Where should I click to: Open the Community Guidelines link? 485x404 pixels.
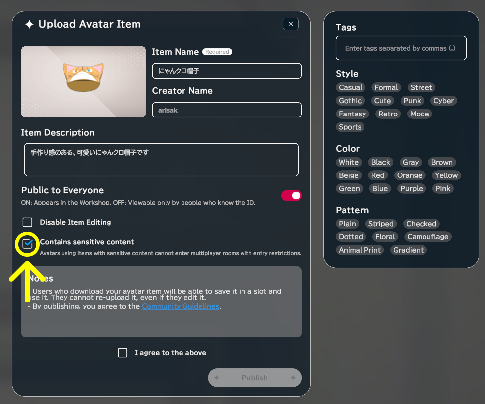pyautogui.click(x=181, y=306)
